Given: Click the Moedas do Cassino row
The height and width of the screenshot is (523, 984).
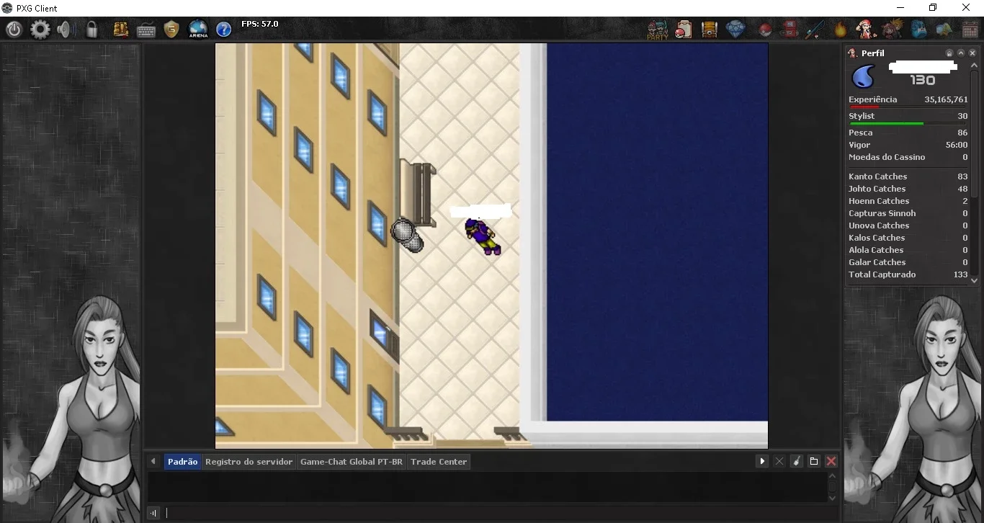Looking at the screenshot, I should pos(908,157).
